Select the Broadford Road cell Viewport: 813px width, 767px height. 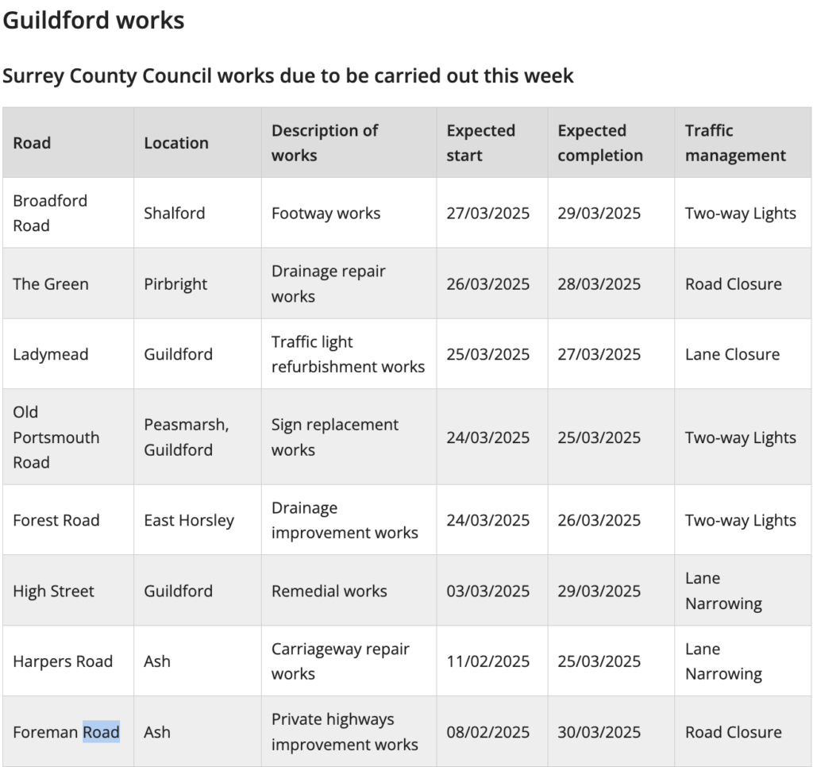68,213
